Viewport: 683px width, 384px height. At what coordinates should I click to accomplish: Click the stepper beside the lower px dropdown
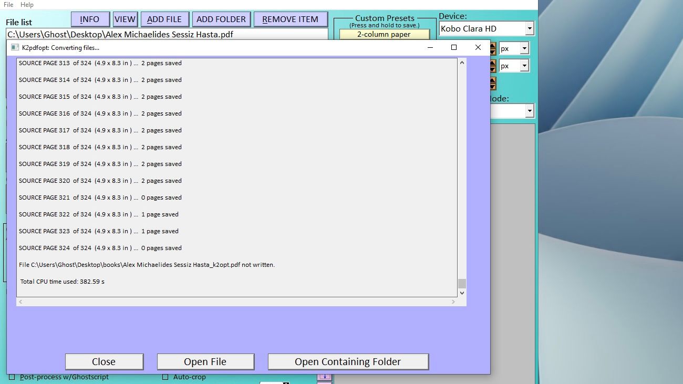[x=493, y=66]
